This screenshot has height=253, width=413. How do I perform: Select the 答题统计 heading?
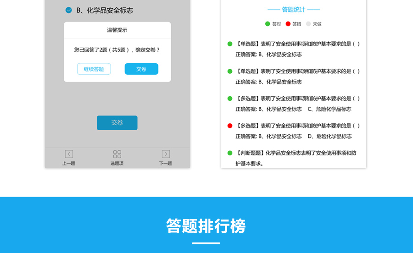[293, 10]
